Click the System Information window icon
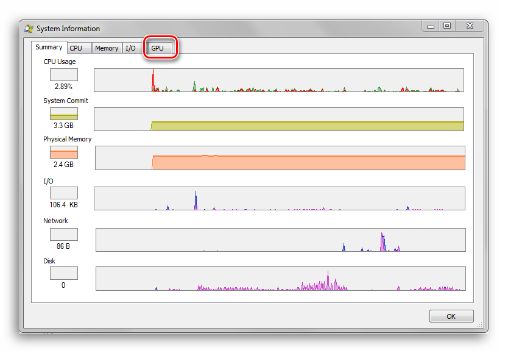508x353 pixels. (29, 29)
